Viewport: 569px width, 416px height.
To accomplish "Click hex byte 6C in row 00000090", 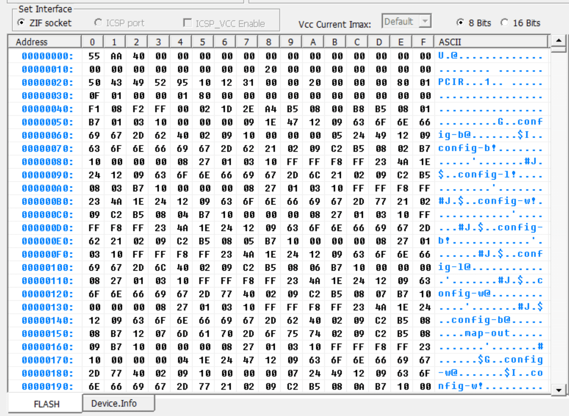I will (315, 175).
